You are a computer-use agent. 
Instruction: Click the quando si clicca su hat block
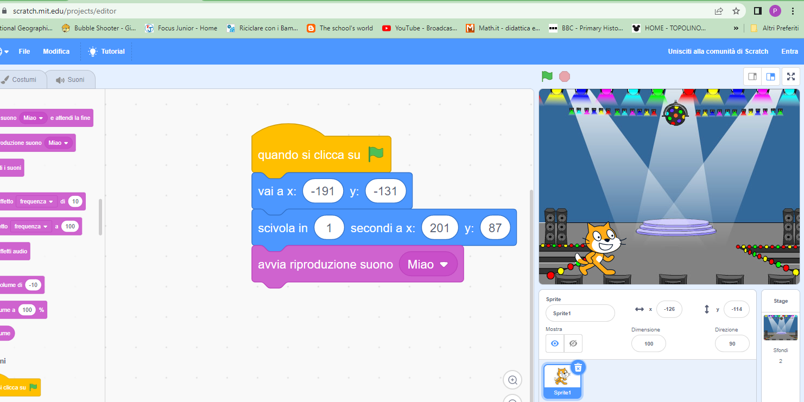[x=321, y=149]
